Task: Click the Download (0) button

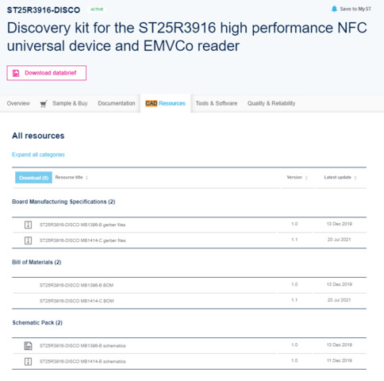Action: click(x=33, y=178)
